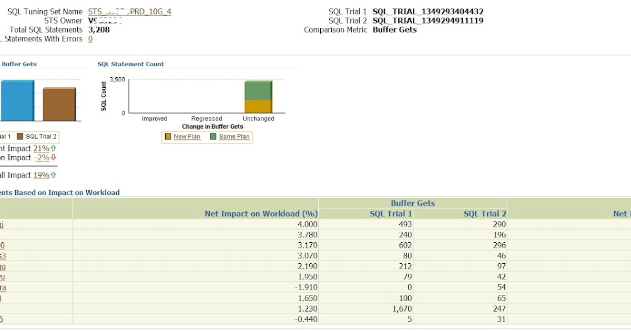Image resolution: width=631 pixels, height=331 pixels.
Task: Click the New Plan yellow legend swatch
Action: pyautogui.click(x=168, y=137)
